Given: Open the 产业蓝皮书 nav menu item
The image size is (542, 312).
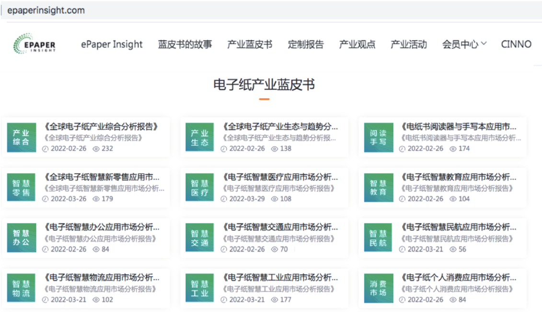Looking at the screenshot, I should 249,45.
